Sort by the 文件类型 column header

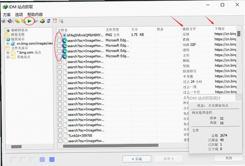(117, 29)
